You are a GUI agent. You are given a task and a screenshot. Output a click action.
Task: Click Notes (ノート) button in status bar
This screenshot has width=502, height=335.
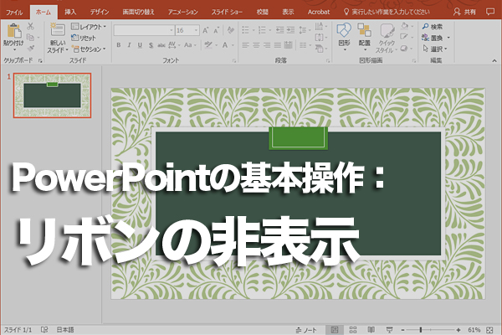(x=306, y=330)
